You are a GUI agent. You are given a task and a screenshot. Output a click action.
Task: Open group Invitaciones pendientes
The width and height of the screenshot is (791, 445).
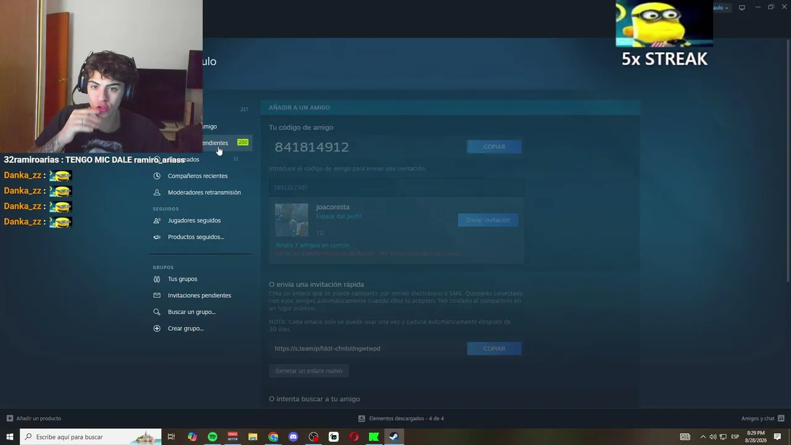click(x=200, y=295)
